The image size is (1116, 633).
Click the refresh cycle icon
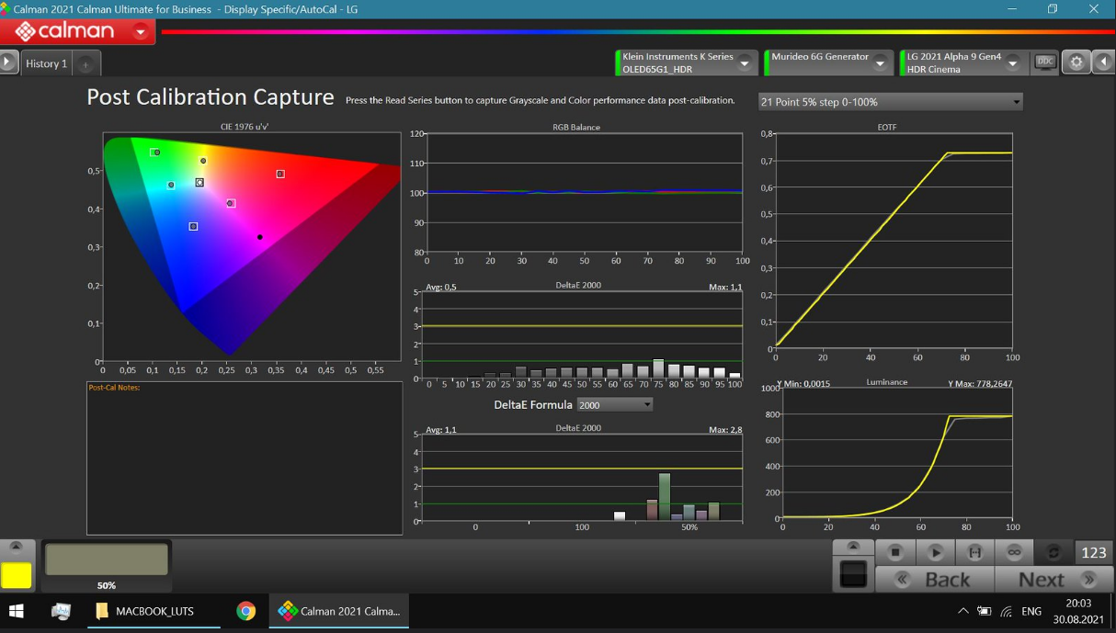point(1054,552)
